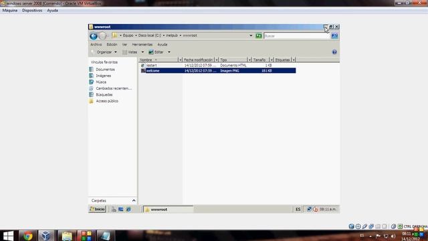Screen dimensions: 428x241
Task: Click VirtualBox mouse integration status icon
Action: pos(393,226)
